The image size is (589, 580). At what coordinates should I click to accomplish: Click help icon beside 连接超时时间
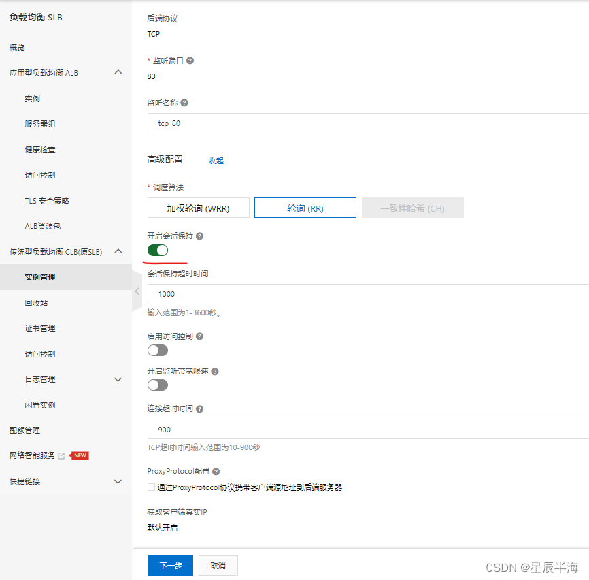pos(199,409)
